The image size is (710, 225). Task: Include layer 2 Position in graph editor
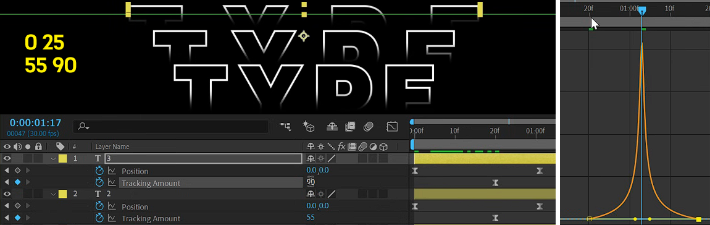coord(112,206)
